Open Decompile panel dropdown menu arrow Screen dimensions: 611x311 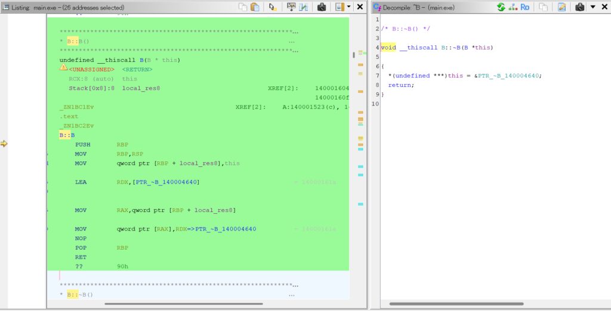point(593,7)
